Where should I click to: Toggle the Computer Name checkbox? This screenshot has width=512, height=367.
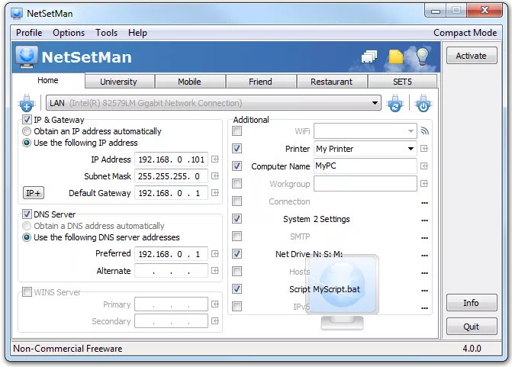(237, 166)
